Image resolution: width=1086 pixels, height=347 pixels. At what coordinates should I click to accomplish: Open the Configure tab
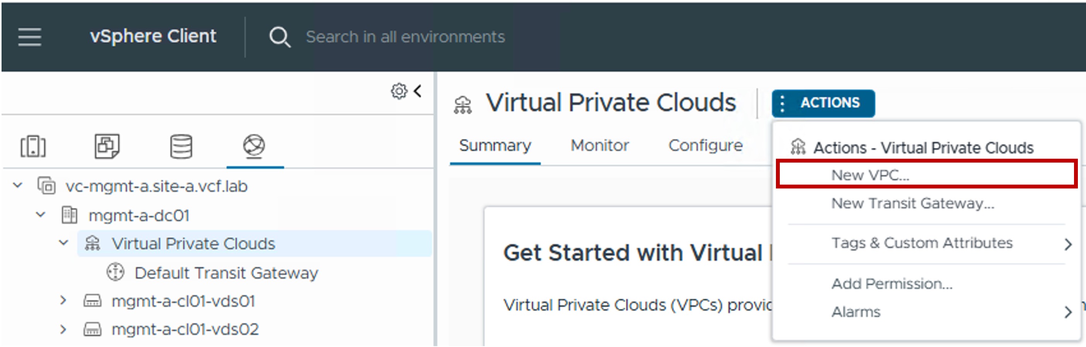705,146
